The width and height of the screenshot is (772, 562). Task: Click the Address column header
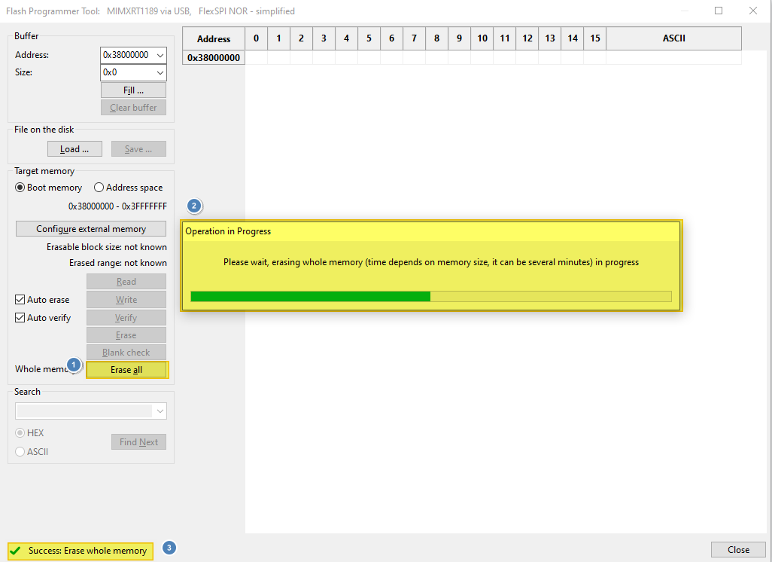[x=214, y=38]
